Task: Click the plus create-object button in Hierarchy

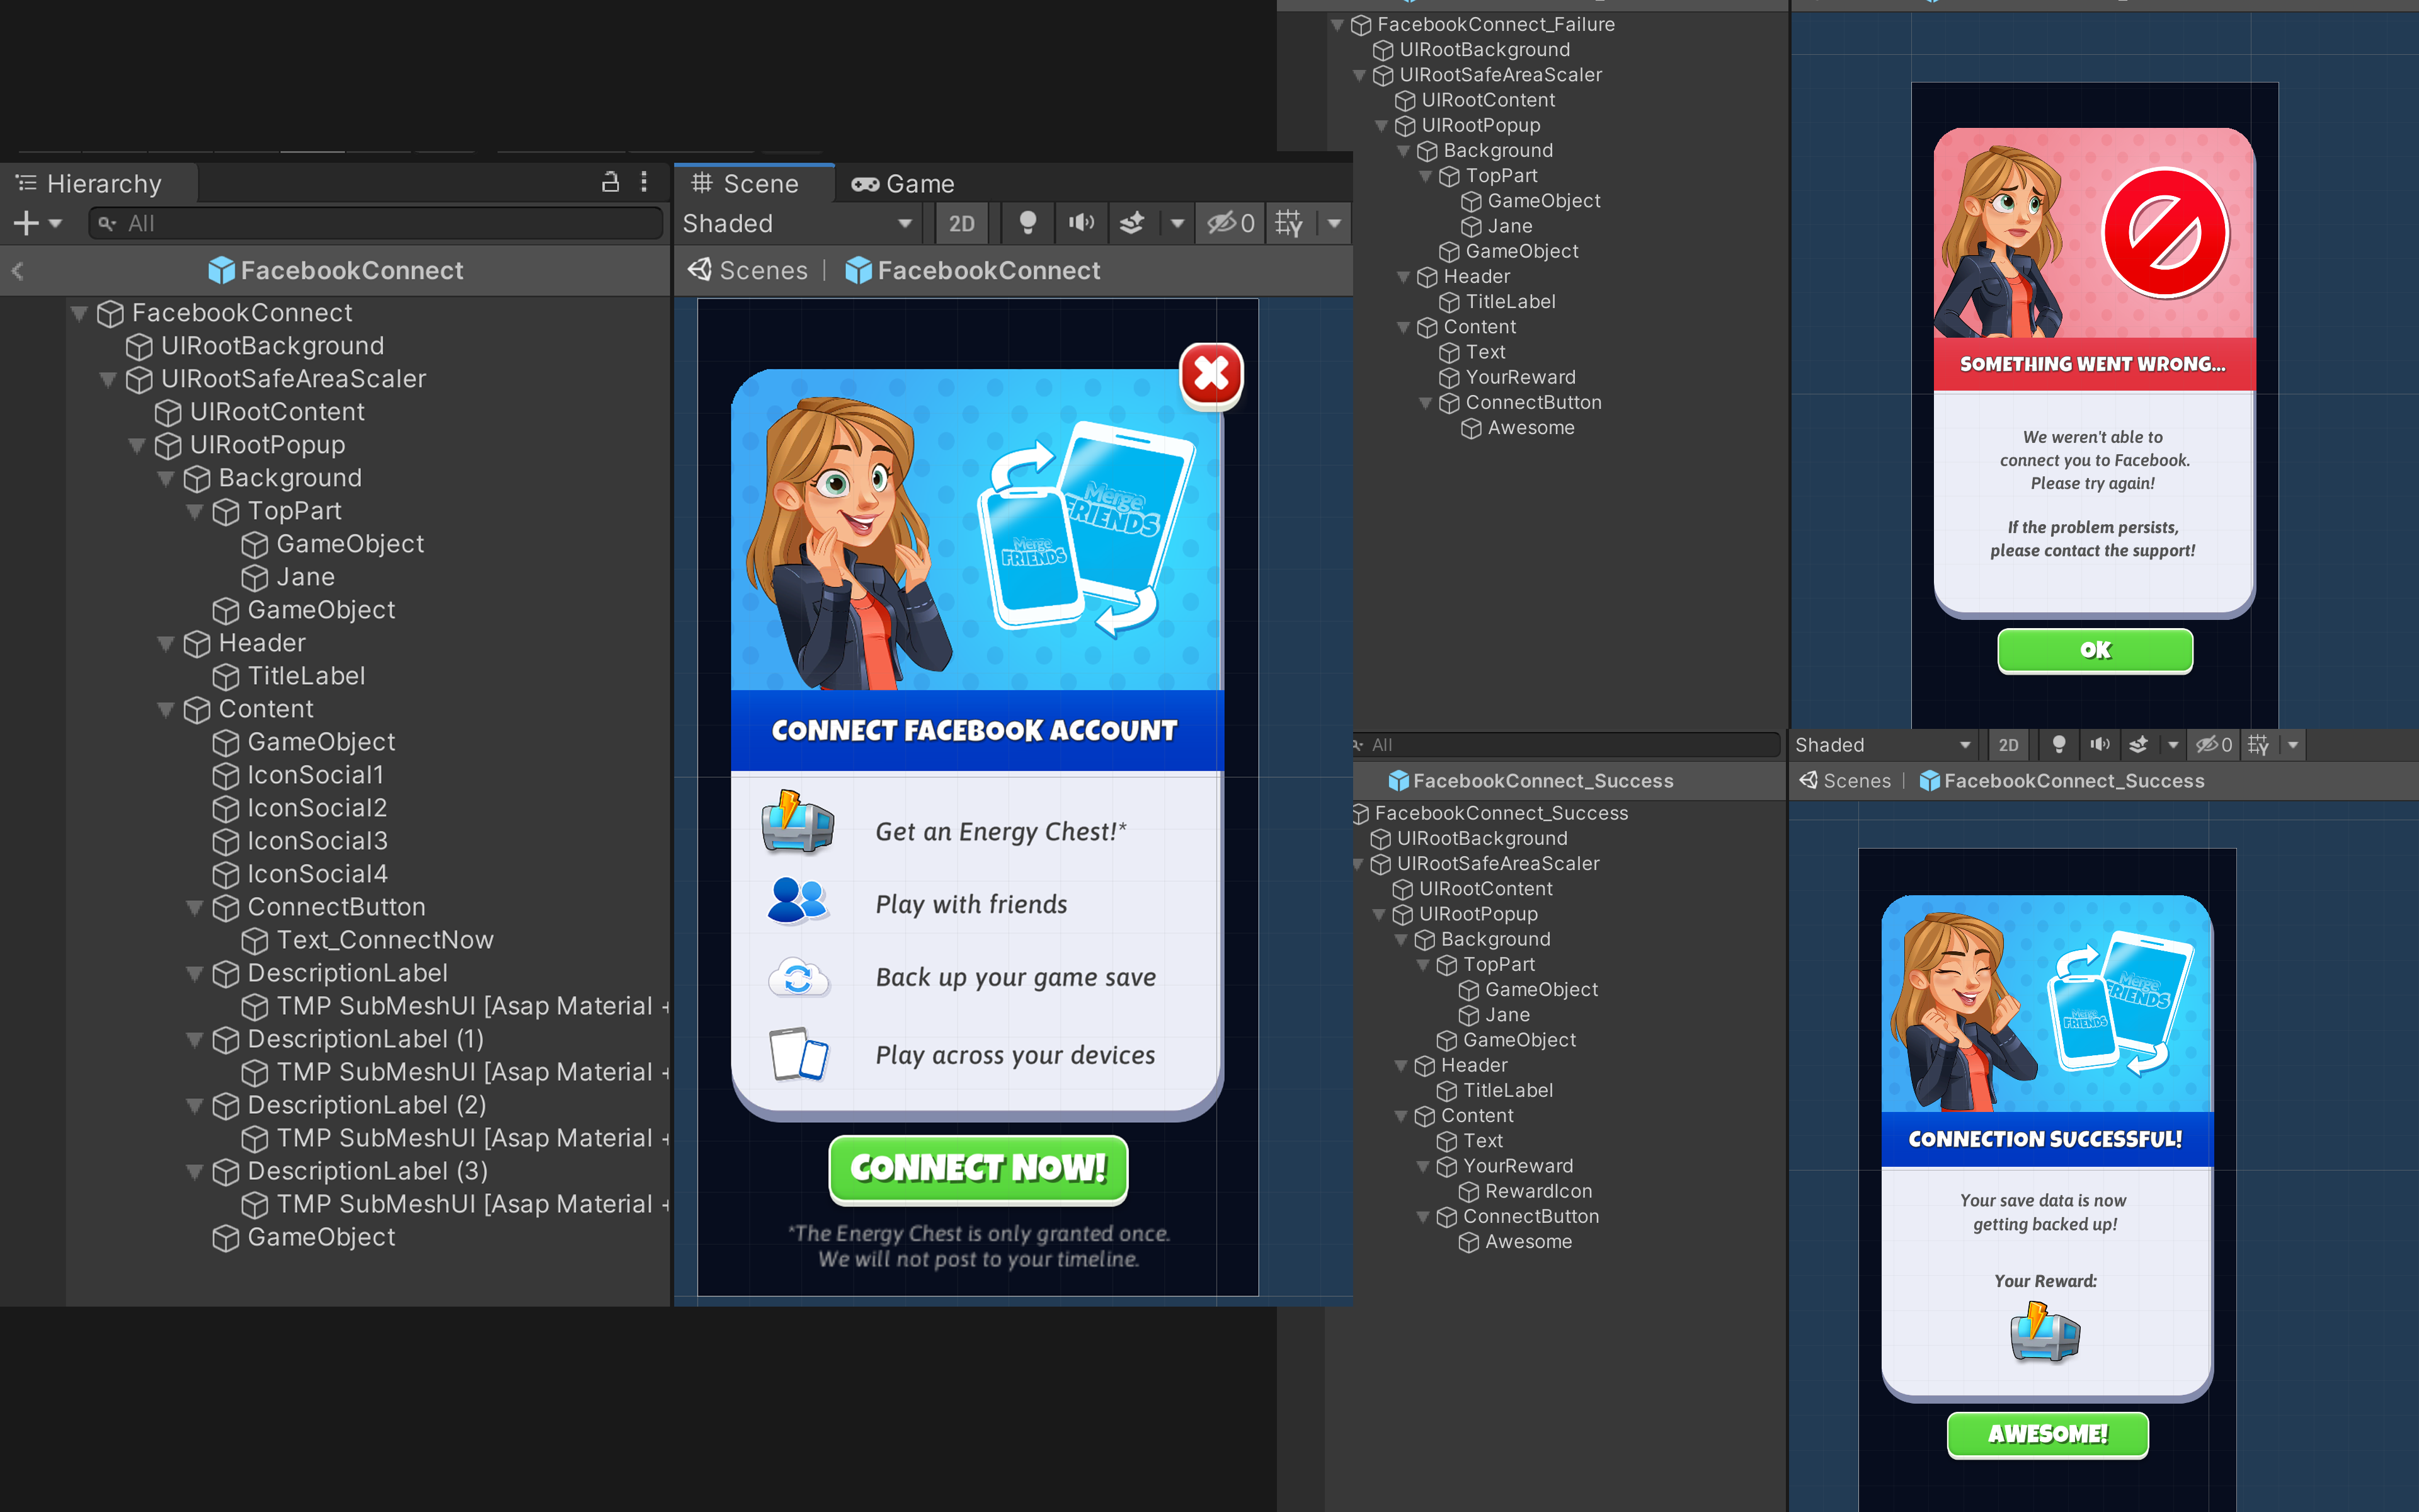Action: [x=26, y=223]
